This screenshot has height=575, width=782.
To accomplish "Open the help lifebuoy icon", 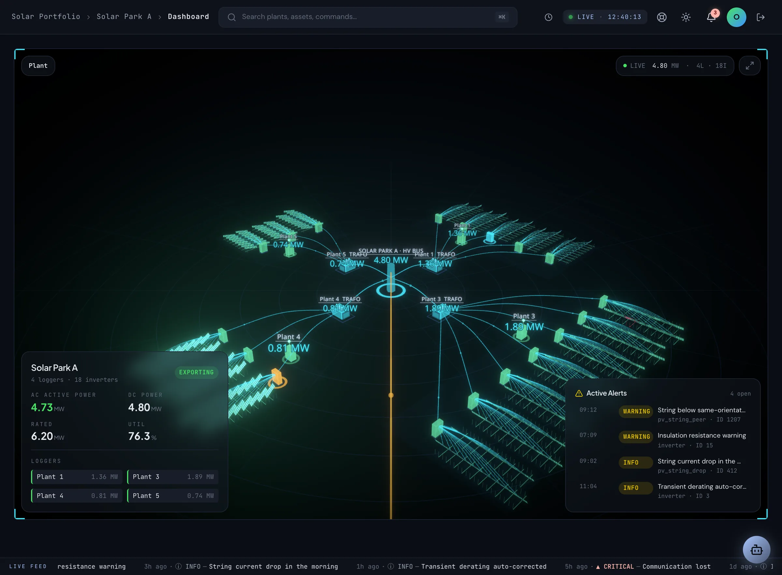I will point(661,17).
